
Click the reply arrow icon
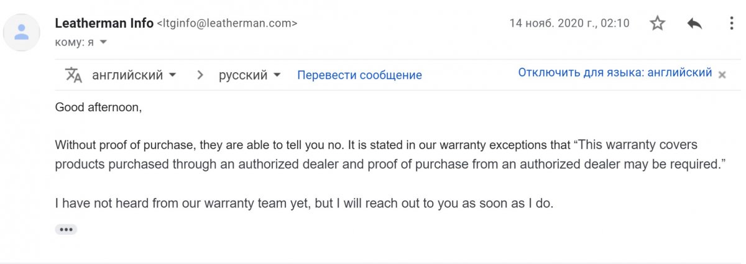tap(694, 24)
